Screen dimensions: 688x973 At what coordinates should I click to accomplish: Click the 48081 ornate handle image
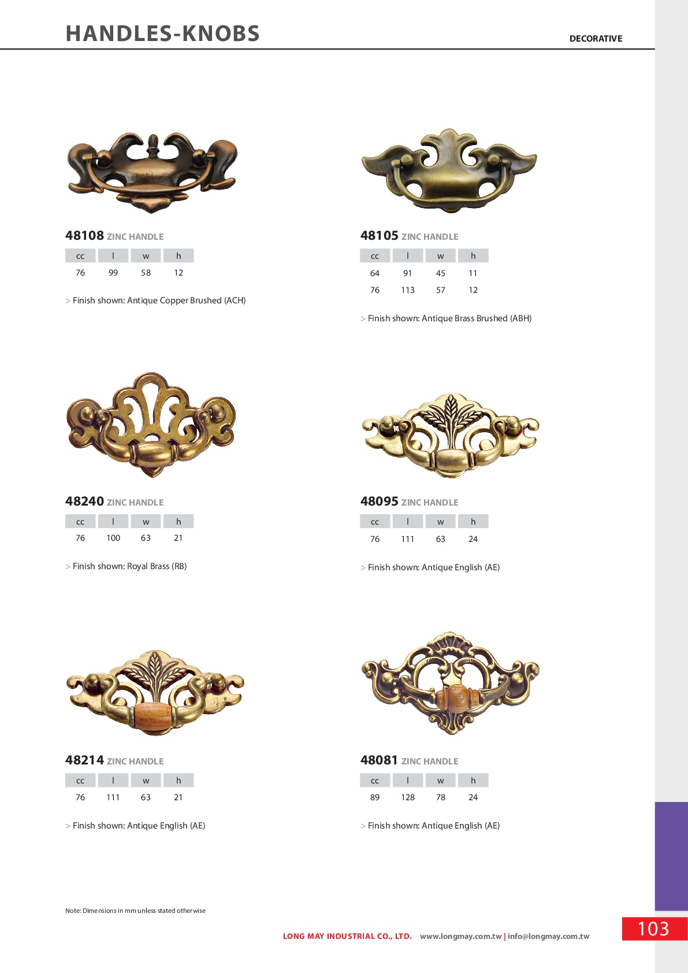(450, 683)
